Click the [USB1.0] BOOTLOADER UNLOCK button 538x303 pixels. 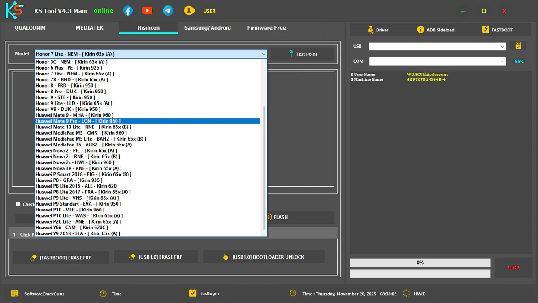(x=264, y=257)
